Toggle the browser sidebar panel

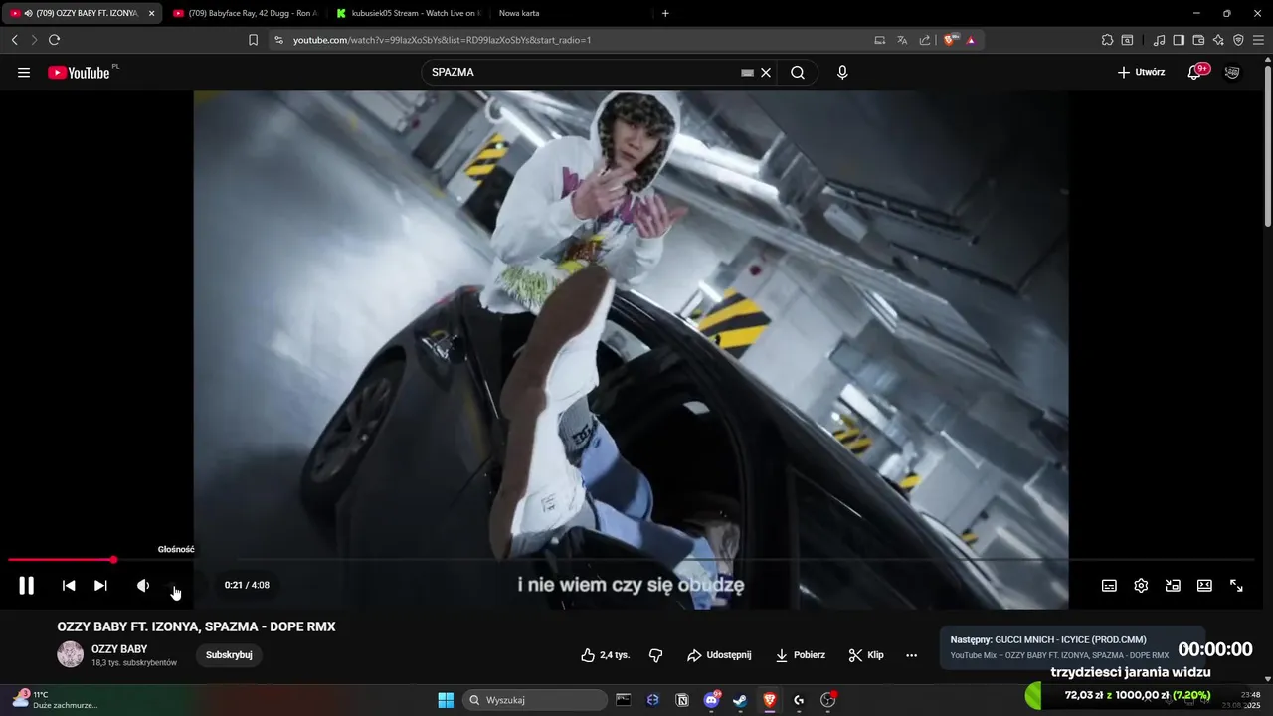coord(1179,40)
